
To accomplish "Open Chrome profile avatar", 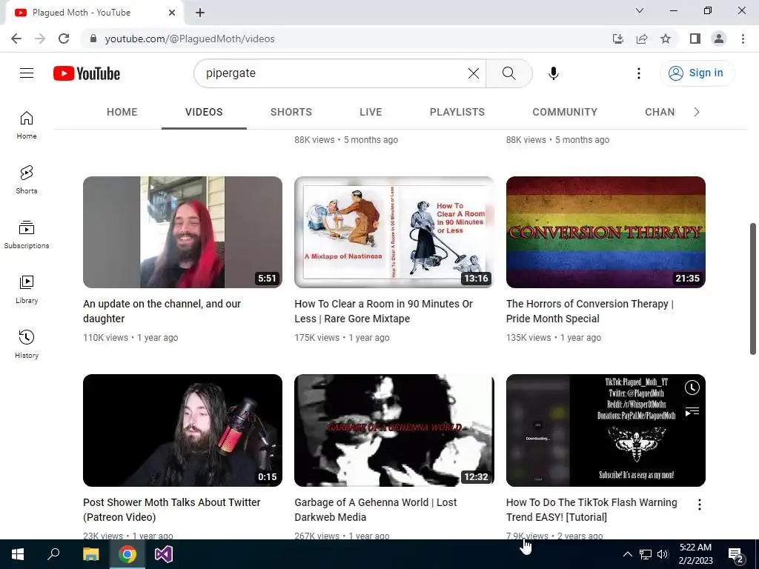I will click(719, 39).
